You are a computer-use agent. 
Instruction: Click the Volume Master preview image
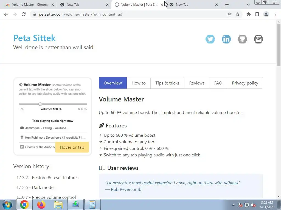coord(53,116)
